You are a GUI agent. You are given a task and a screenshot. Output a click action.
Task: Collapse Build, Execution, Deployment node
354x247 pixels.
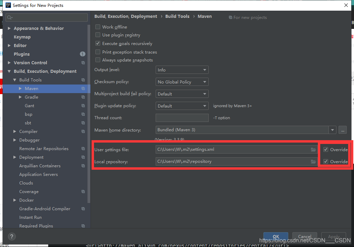pos(9,71)
